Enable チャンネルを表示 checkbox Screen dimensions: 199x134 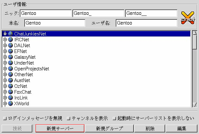point(68,119)
